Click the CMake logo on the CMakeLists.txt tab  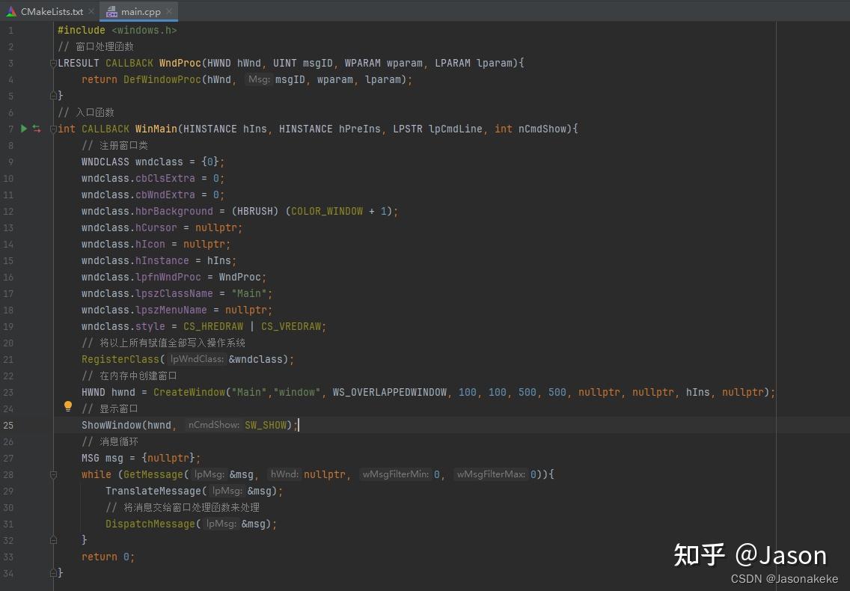point(11,11)
